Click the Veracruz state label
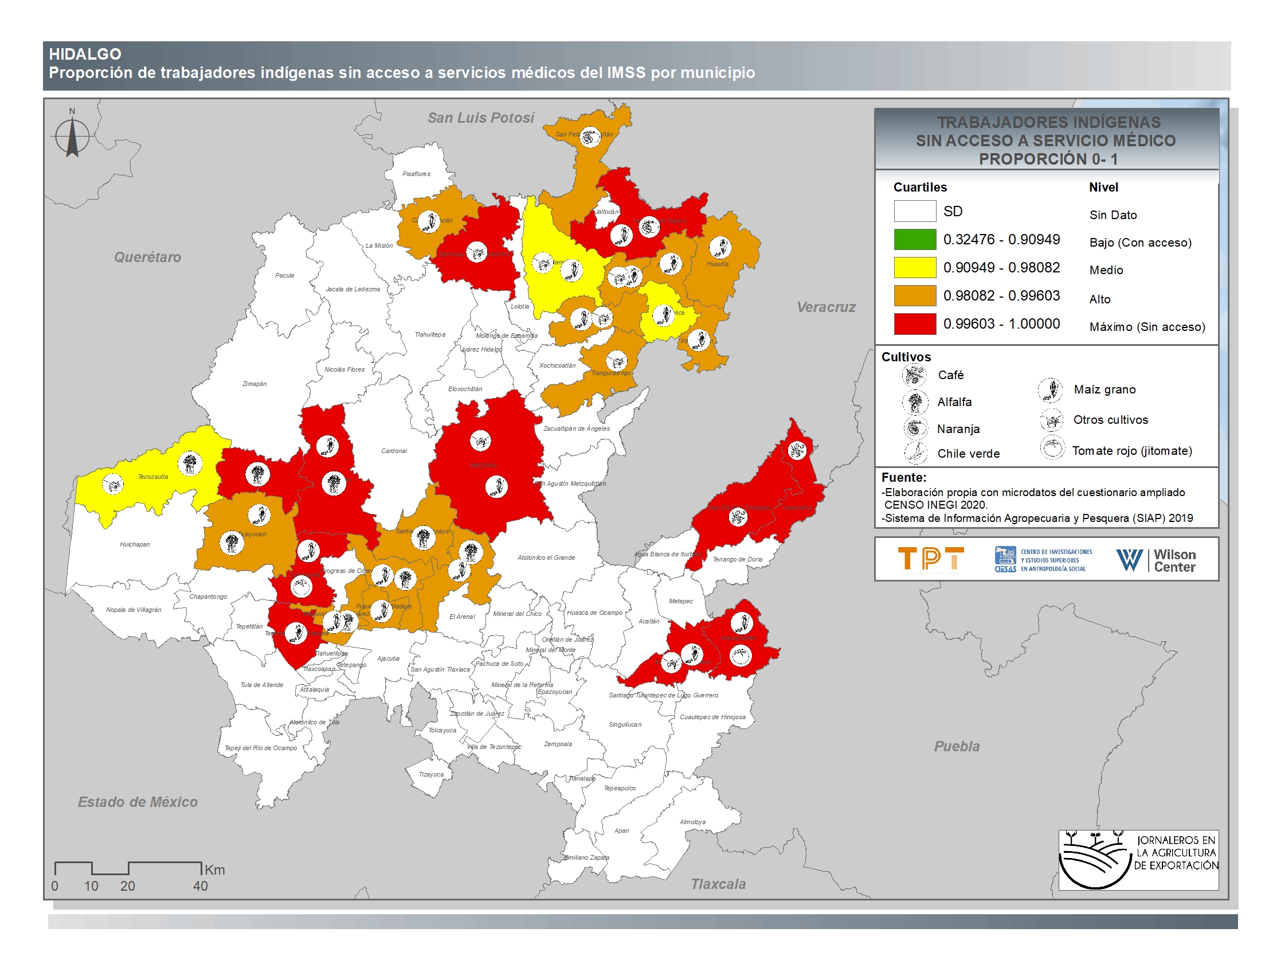1261x975 pixels. coord(825,307)
